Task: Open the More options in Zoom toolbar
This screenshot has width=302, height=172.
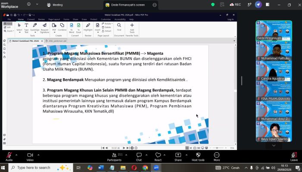Action: click(x=217, y=157)
